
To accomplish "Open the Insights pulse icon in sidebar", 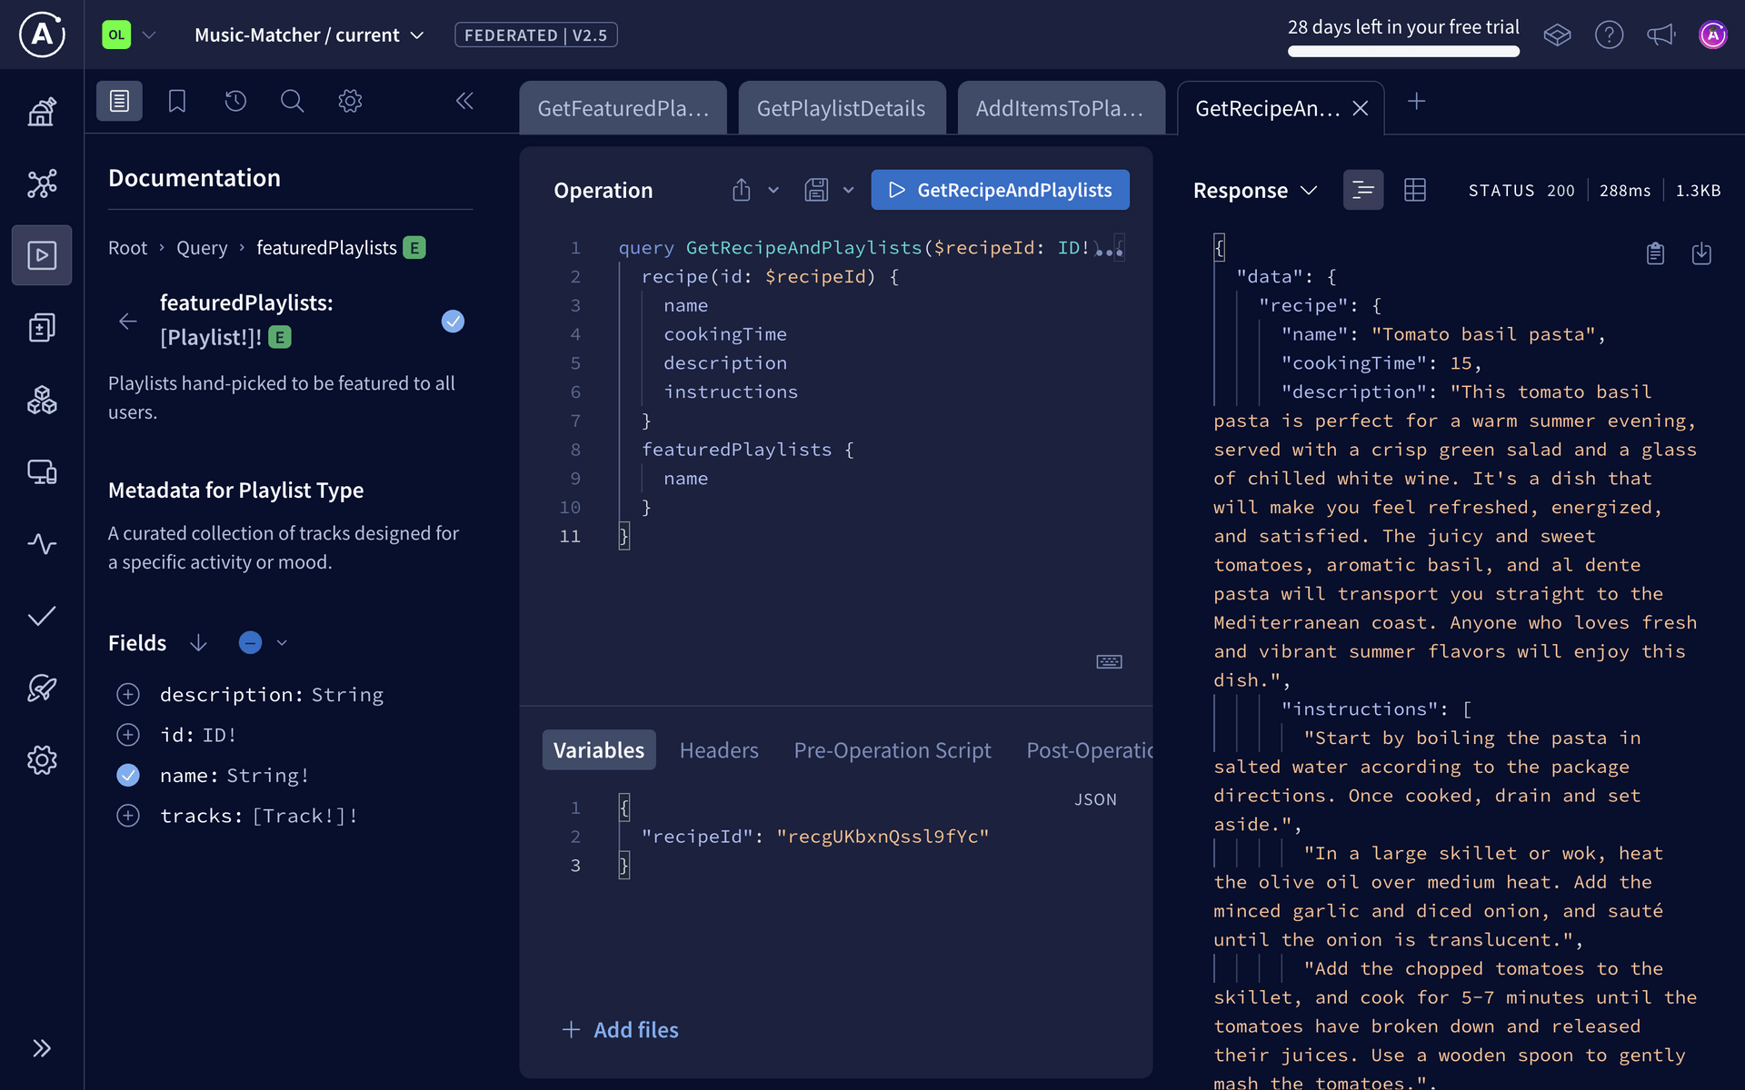I will point(42,544).
